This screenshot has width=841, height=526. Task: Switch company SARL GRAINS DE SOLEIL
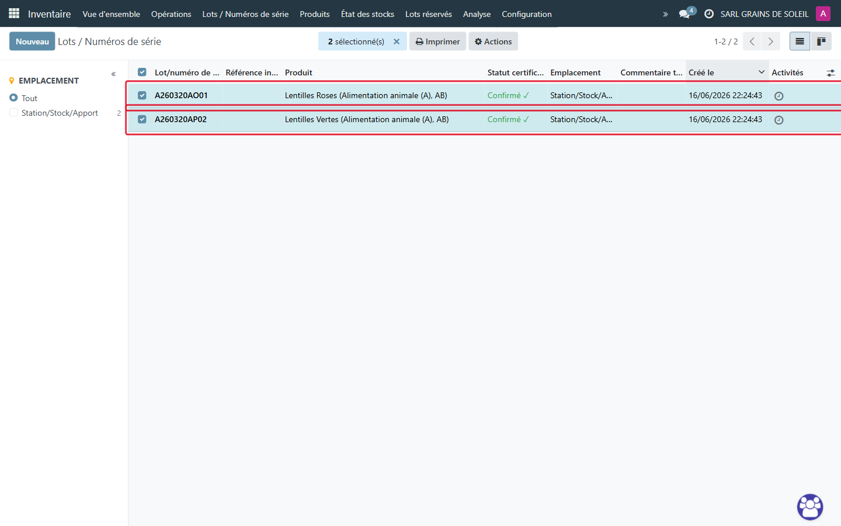764,14
